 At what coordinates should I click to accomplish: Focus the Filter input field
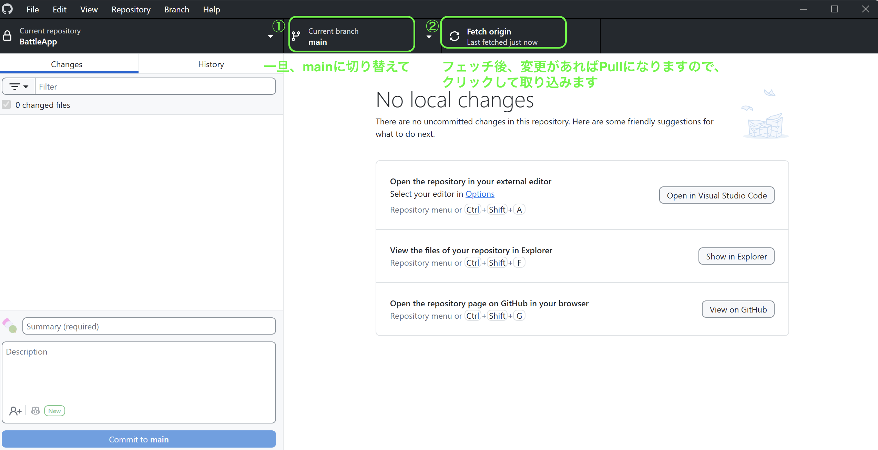155,86
